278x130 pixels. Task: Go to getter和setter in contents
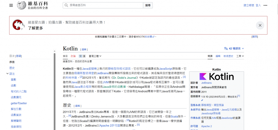(19, 103)
